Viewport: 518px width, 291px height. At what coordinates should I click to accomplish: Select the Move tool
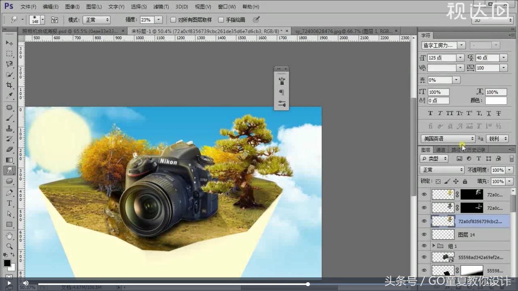pos(9,43)
